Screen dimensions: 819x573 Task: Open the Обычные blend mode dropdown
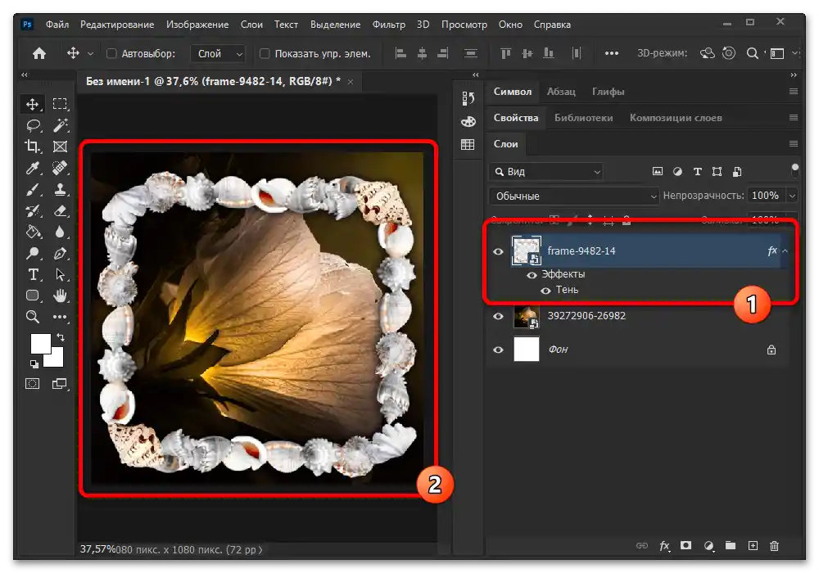click(573, 196)
